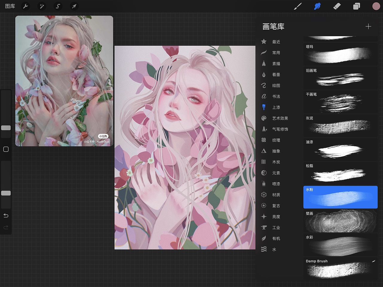This screenshot has width=383, height=287.
Task: Choose the 塔玛 brush
Action: [341, 54]
